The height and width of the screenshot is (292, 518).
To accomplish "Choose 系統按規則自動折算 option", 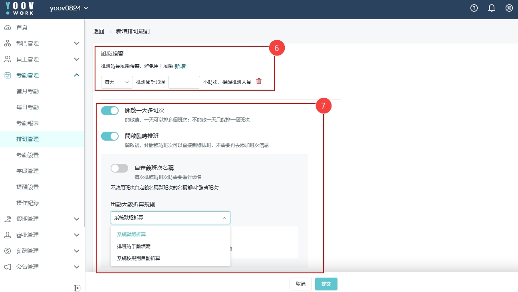I will click(139, 258).
